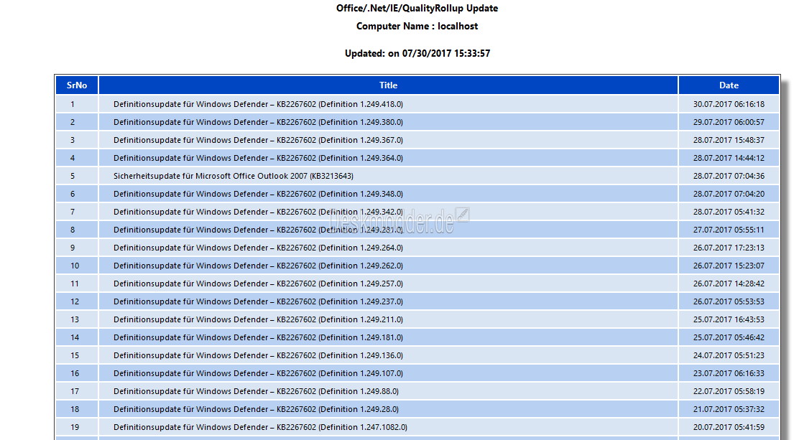799x440 pixels.
Task: Click the date 26.07.2017 15:23:07
Action: point(729,266)
